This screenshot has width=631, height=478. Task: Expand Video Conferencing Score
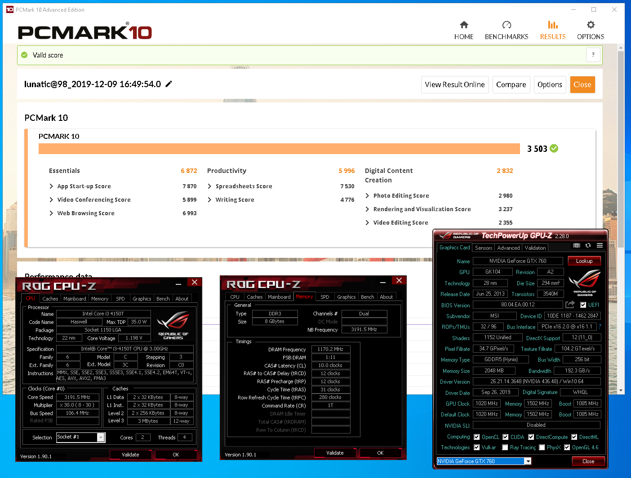pyautogui.click(x=51, y=199)
